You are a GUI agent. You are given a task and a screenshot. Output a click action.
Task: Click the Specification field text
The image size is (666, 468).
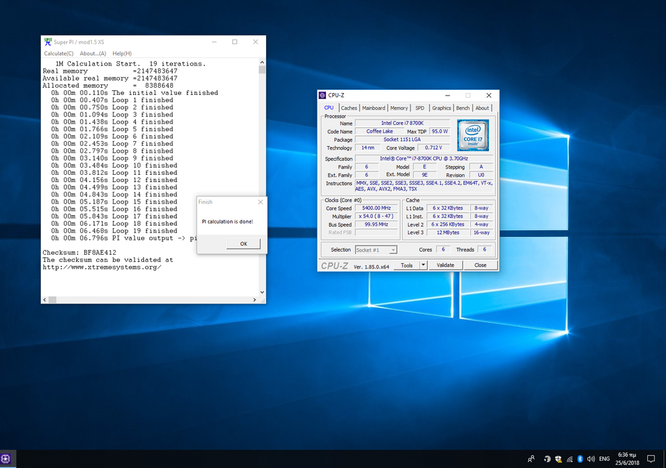point(424,159)
